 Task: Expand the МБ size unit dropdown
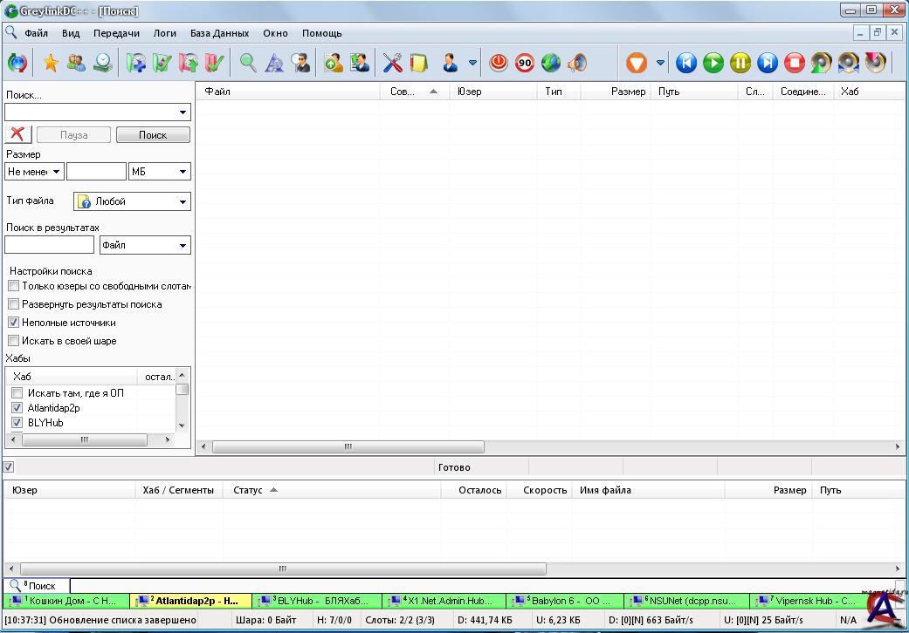(182, 172)
